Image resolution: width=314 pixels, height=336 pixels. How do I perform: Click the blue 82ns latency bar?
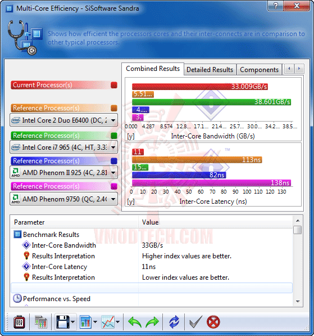(179, 175)
